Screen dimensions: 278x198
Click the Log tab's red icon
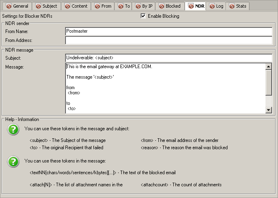pyautogui.click(x=212, y=6)
